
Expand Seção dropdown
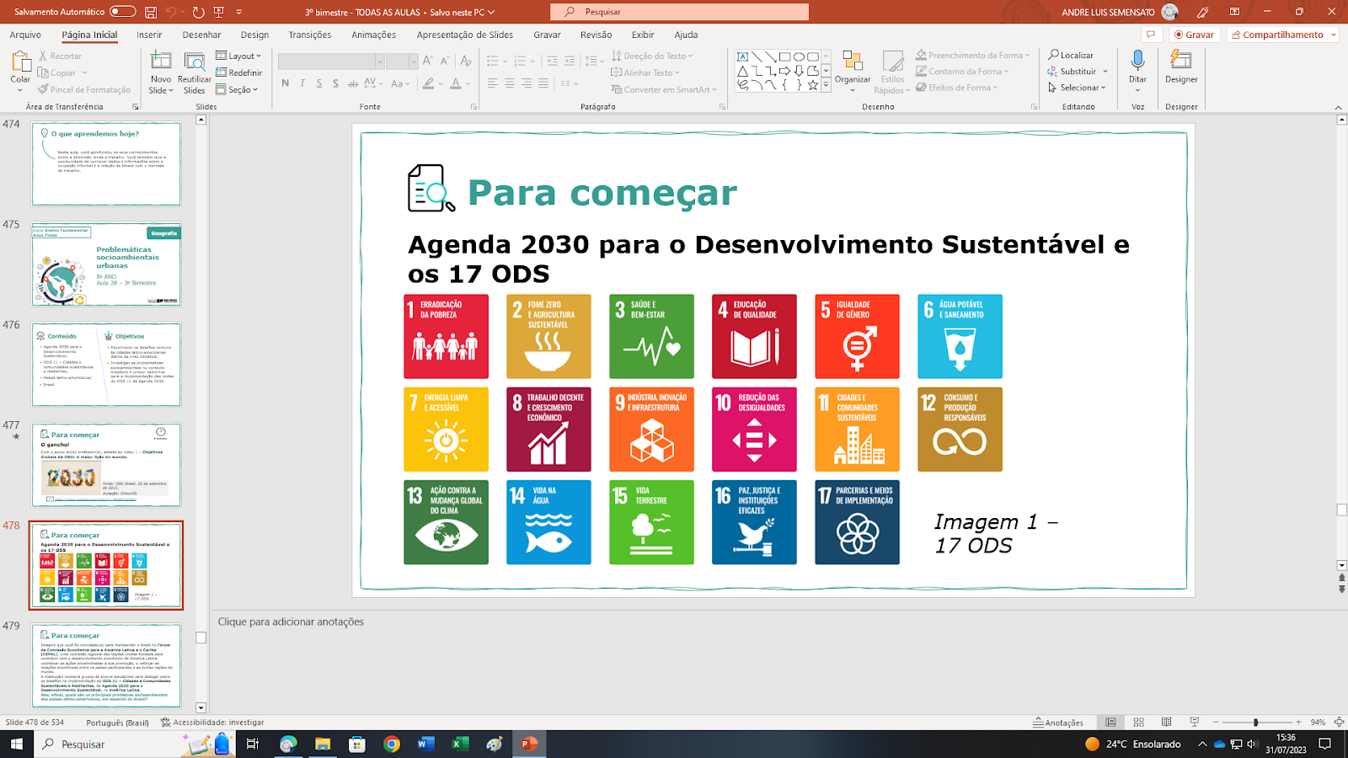(238, 89)
